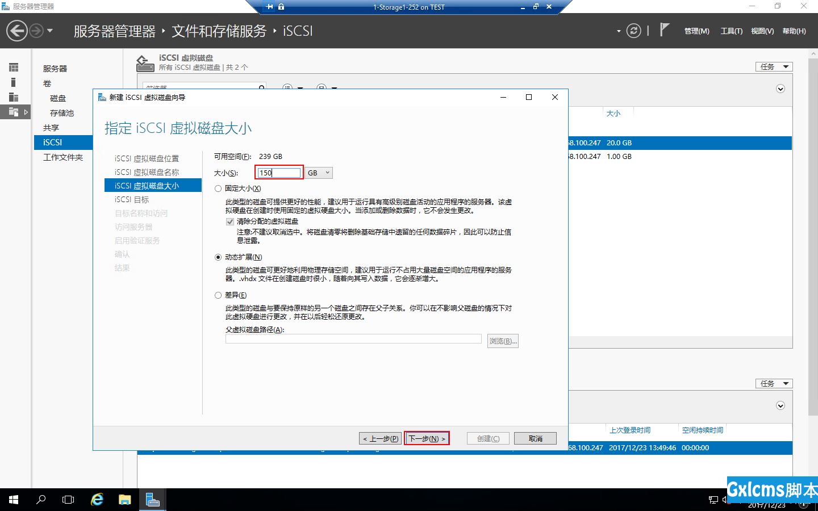The width and height of the screenshot is (818, 511).
Task: Open the top 任务 dropdown for iSCSI virtual disks
Action: click(x=774, y=66)
